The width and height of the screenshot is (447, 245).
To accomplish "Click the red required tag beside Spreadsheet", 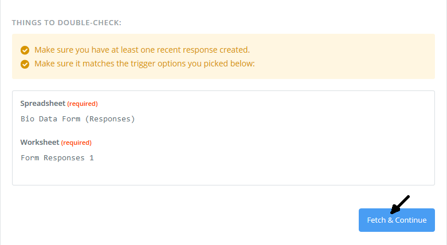I will tap(83, 104).
